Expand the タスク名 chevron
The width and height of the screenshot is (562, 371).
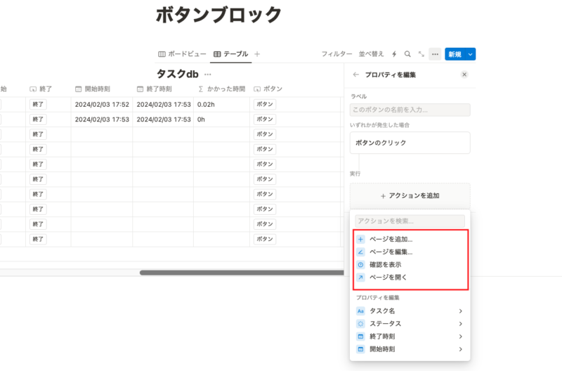461,311
